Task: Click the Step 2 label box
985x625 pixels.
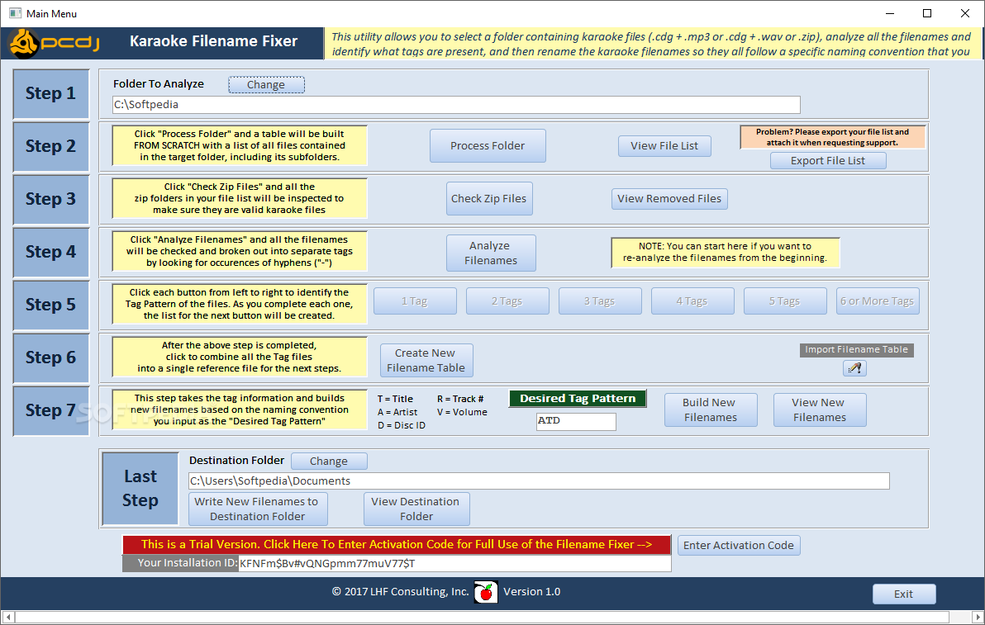Action: click(x=51, y=146)
